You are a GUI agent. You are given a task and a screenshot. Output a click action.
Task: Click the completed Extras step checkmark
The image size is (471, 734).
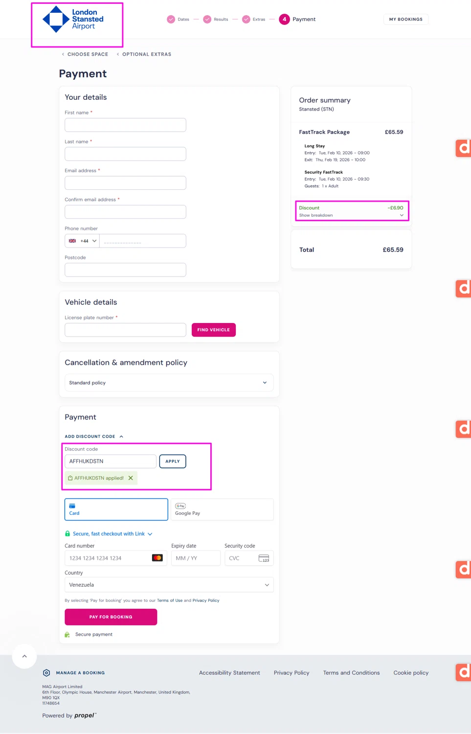click(x=246, y=20)
